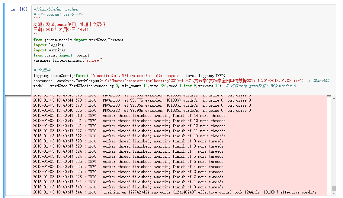Click the 'PROGRESS: at 99.93% examples' log line

coord(142,111)
